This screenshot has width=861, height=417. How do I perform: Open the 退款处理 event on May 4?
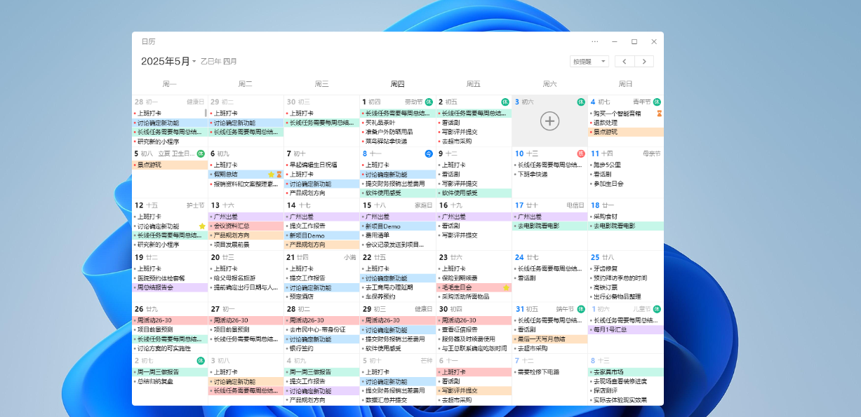point(625,122)
